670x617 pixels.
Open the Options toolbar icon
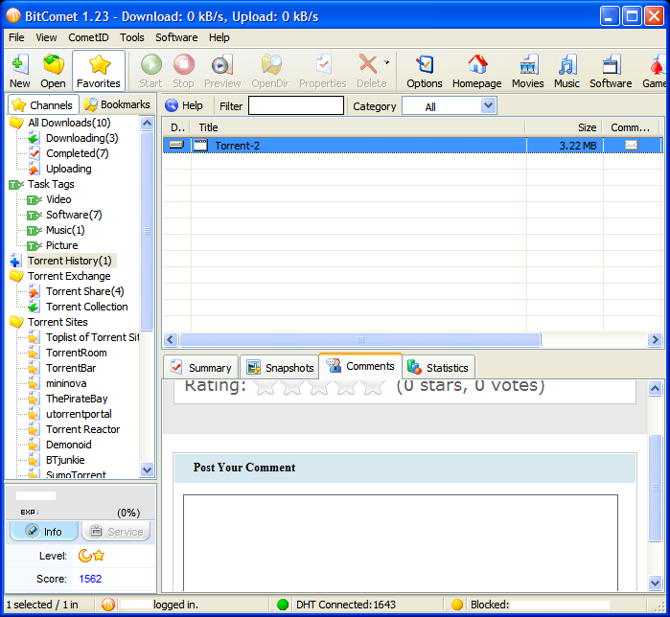point(425,71)
